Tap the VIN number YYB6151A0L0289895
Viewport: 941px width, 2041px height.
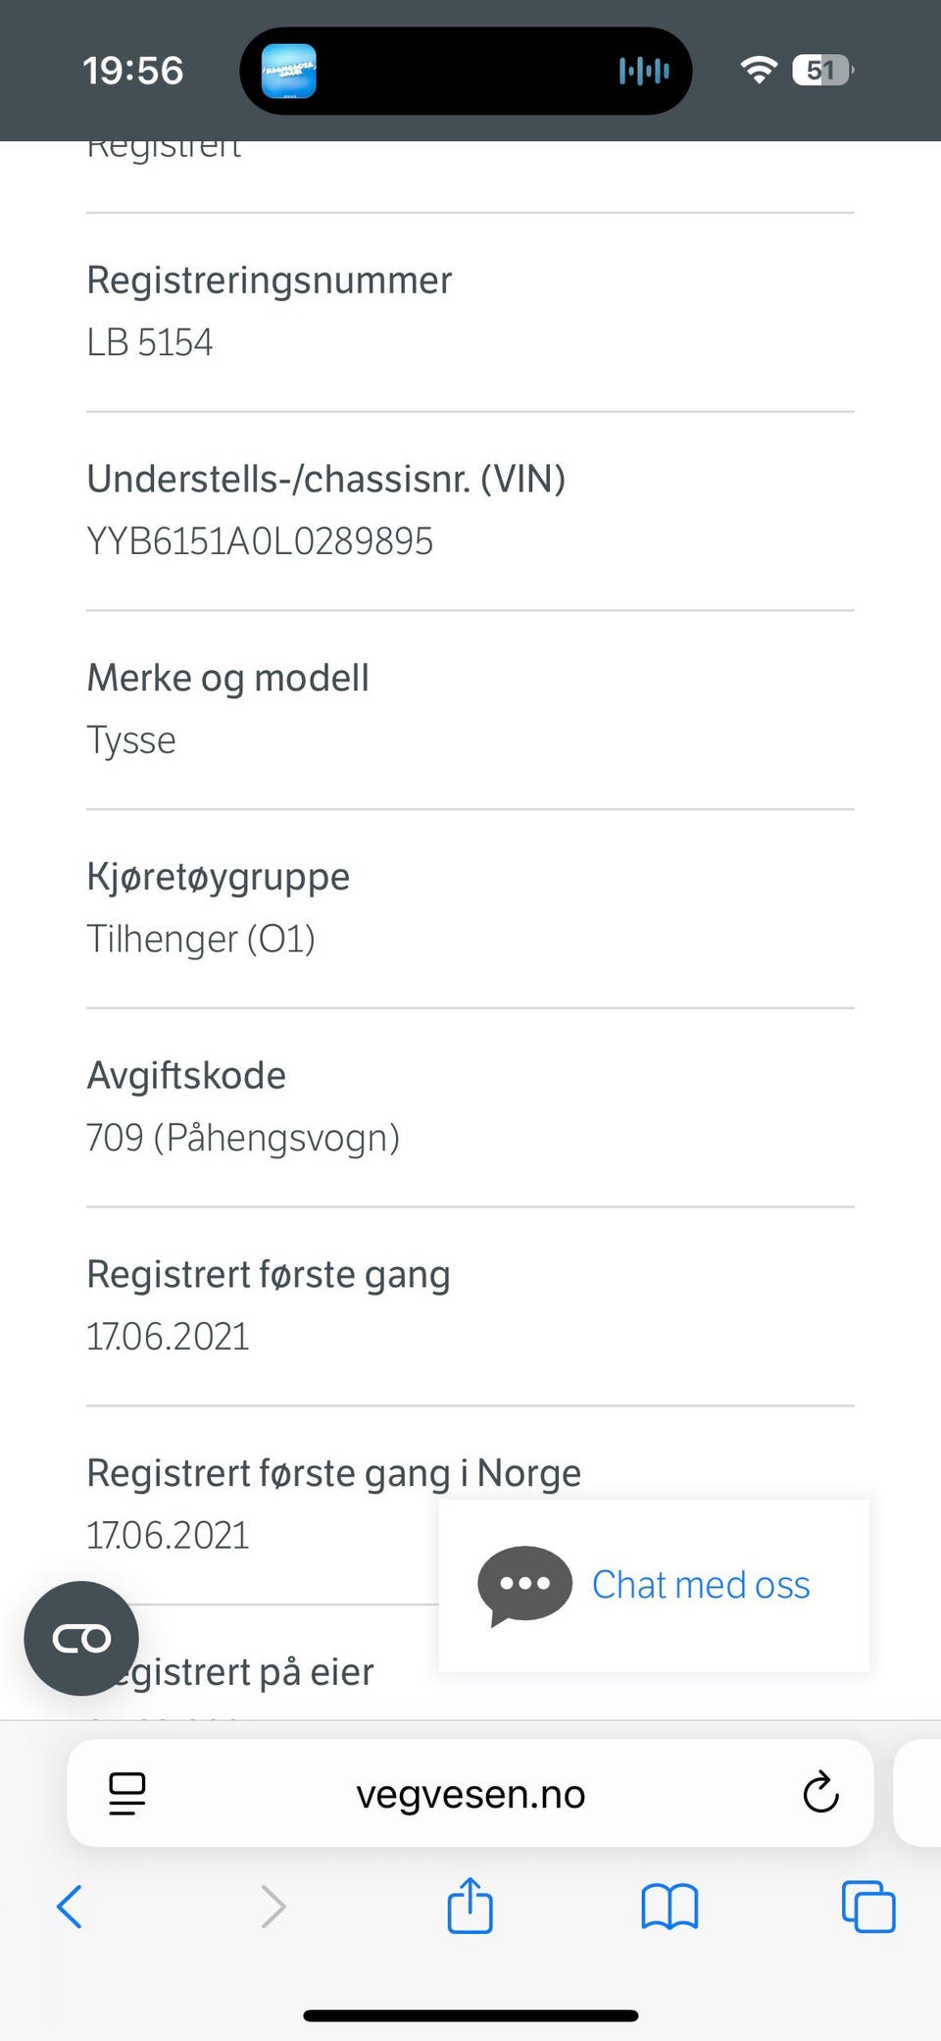pyautogui.click(x=260, y=541)
